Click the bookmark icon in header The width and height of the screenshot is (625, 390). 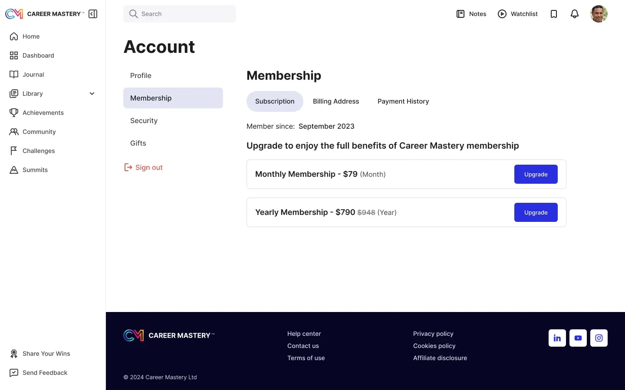point(554,14)
